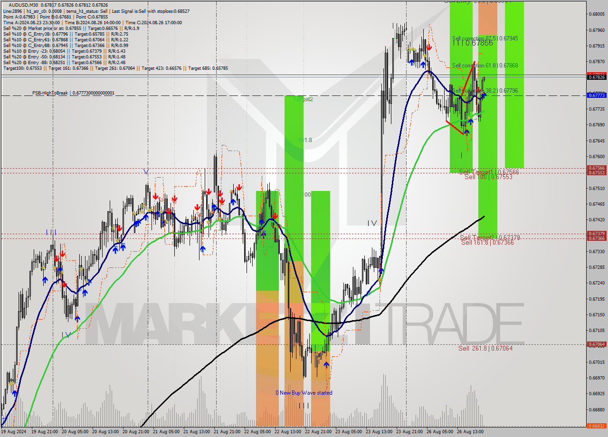Click the 0.66970 price axis label

[x=597, y=378]
